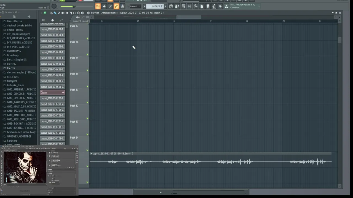Mute Track 47 with its green dot
The width and height of the screenshot is (353, 198).
click(87, 38)
